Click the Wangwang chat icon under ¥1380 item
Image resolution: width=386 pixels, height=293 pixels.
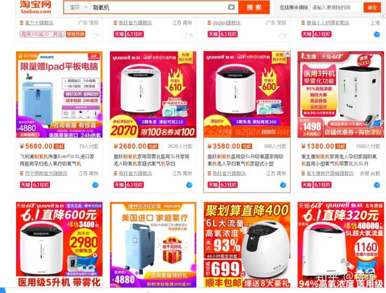click(x=377, y=185)
